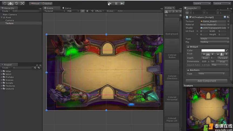Viewport: 233px width, 131px height.
Task: Pick shader with object selector circle
Action: (228, 28)
